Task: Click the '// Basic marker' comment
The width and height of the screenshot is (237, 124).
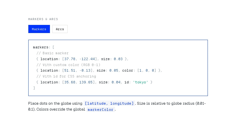Action: [52, 53]
